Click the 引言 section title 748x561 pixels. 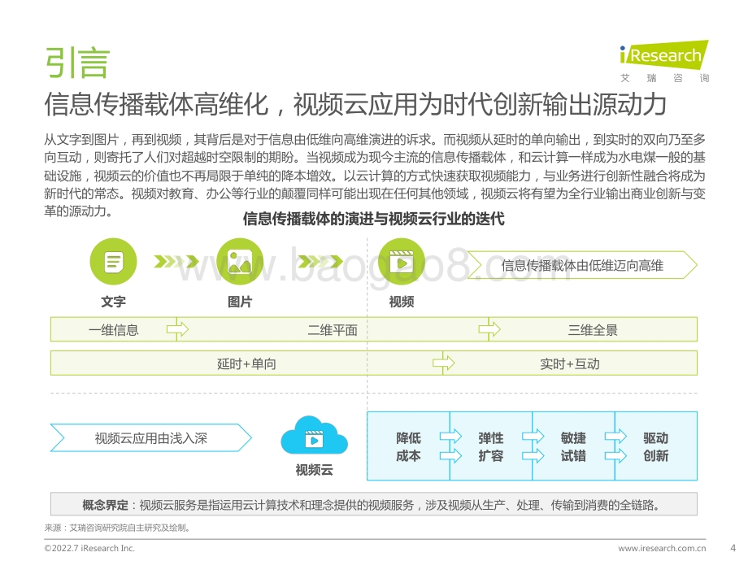(77, 63)
